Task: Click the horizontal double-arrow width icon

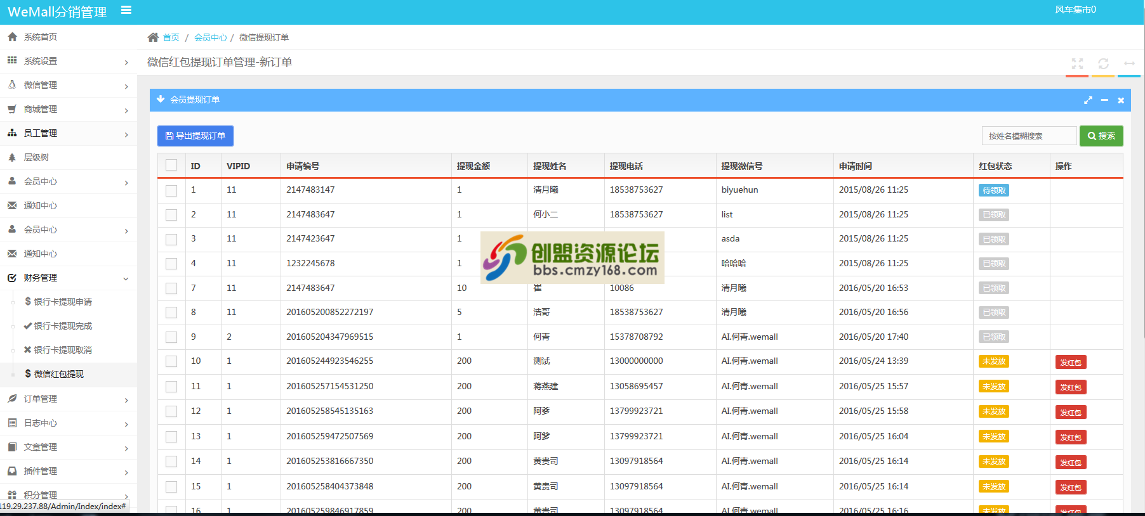Action: (1129, 63)
